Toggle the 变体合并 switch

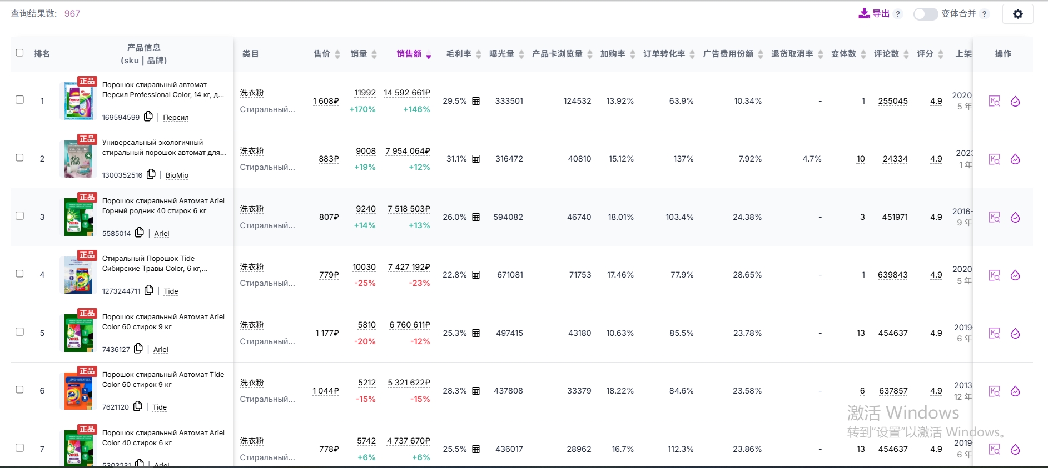926,14
